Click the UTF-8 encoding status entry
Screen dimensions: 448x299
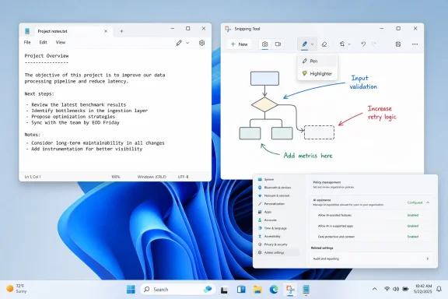click(183, 177)
